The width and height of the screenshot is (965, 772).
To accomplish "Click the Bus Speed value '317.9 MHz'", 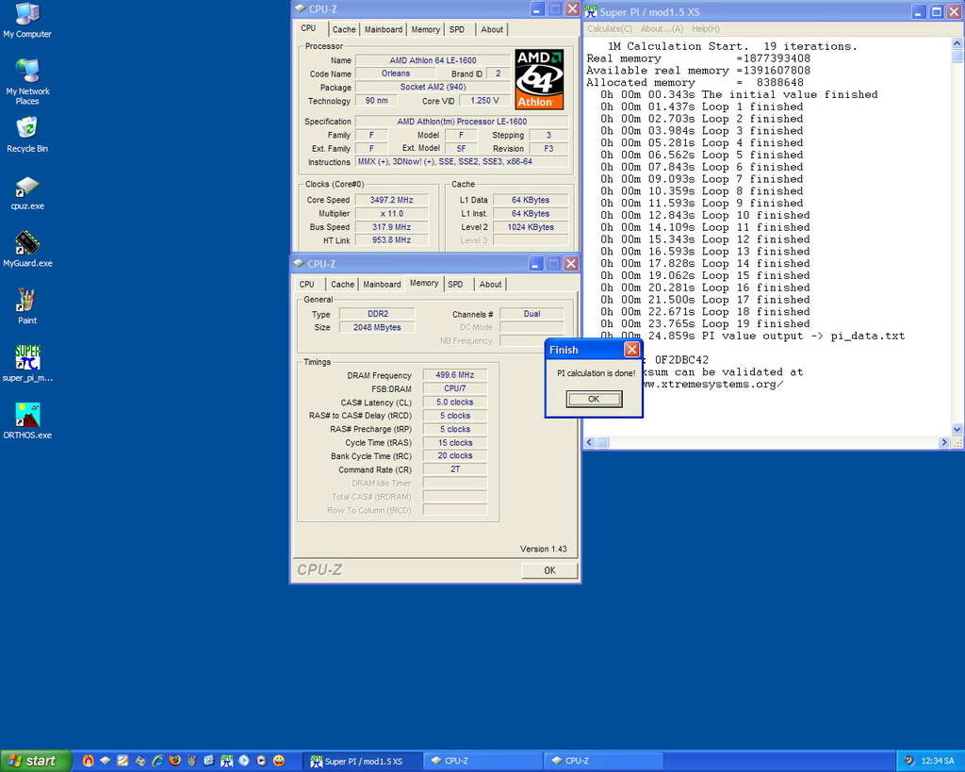I will tap(391, 227).
